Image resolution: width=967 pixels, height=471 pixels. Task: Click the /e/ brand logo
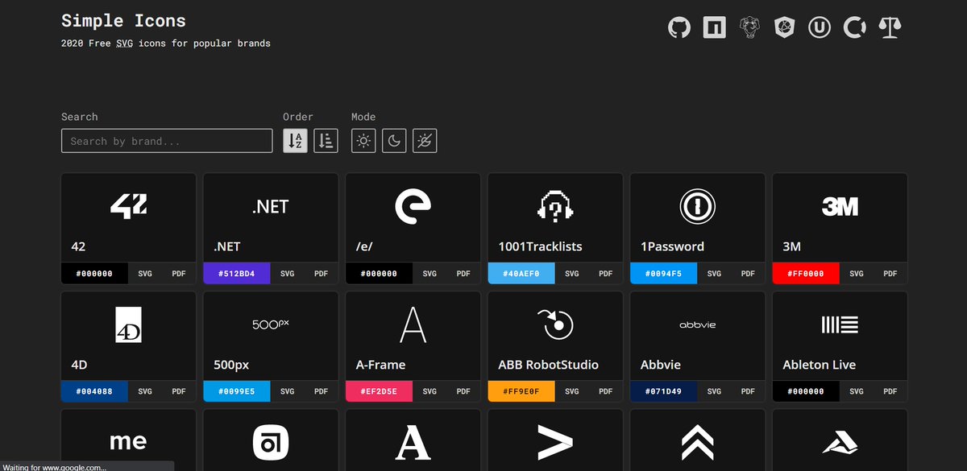click(x=413, y=207)
